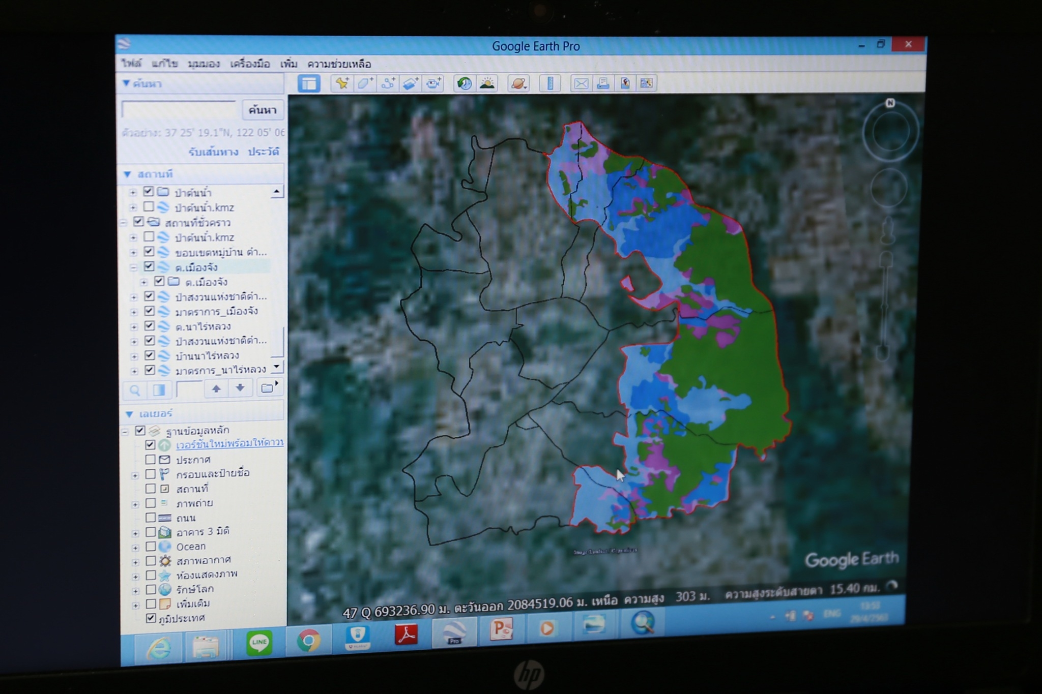Collapse สถานที่ชั่วคราว tree node
Viewport: 1042px width, 694px height.
123,223
